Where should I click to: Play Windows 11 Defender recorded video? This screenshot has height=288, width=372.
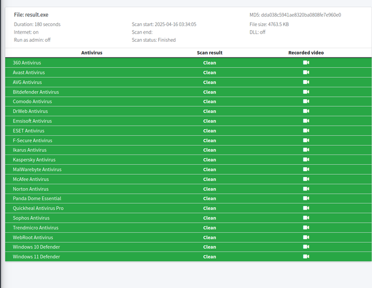pos(306,256)
